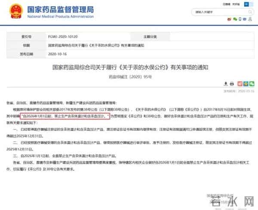Click the quoted sentence 自2026年1月1日起
Screen dimensions: 258x210
pyautogui.click(x=65, y=116)
